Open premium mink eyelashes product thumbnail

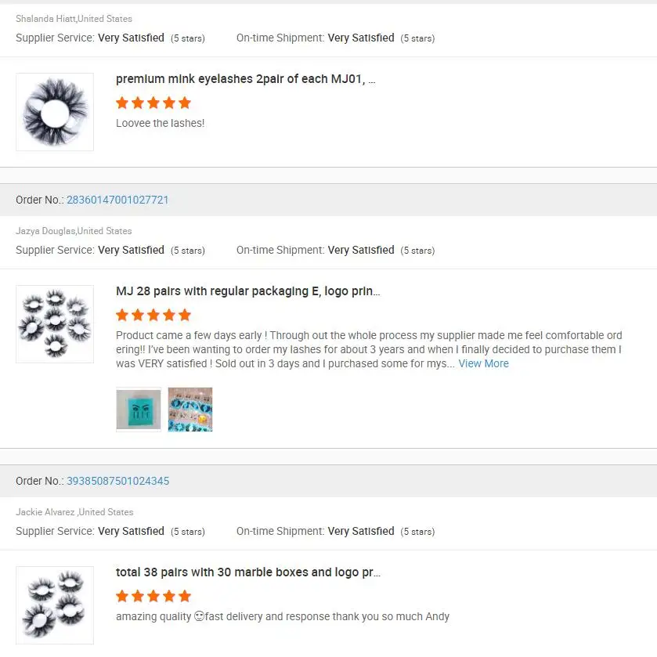(55, 112)
